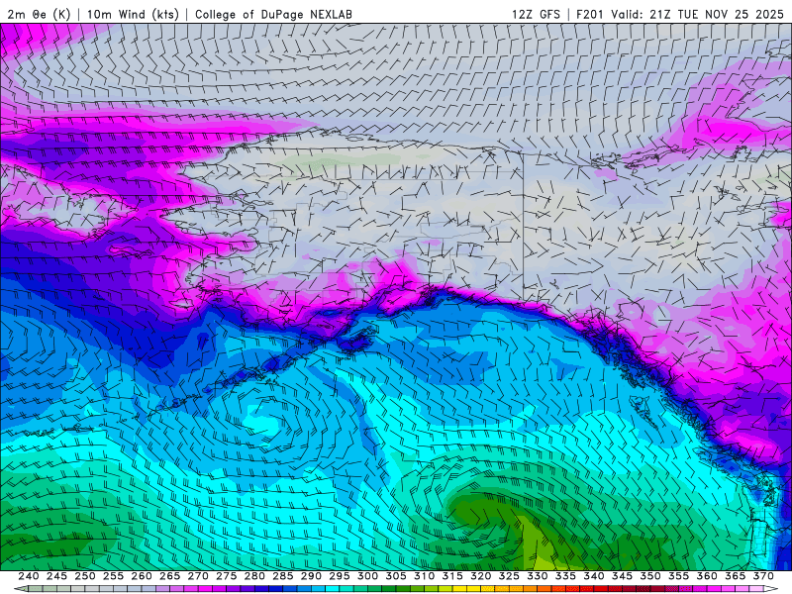Click the 265 value on the color scale
Viewport: 792px width, 594px height.
tap(169, 576)
